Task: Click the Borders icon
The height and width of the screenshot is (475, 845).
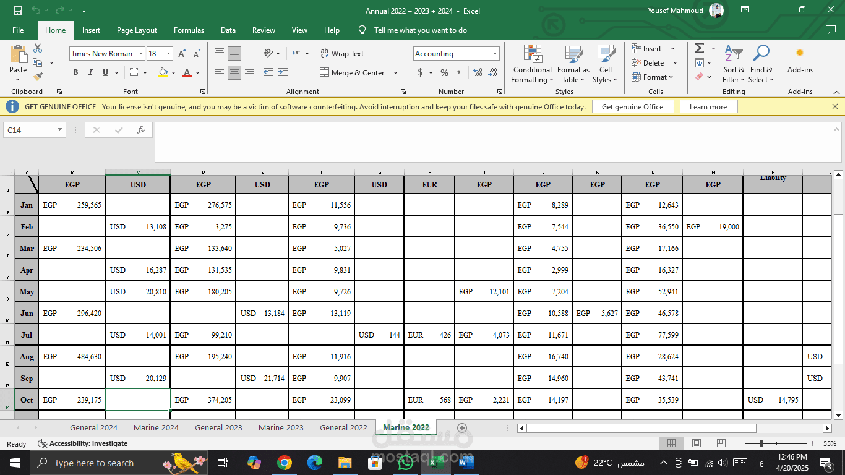Action: pyautogui.click(x=134, y=72)
